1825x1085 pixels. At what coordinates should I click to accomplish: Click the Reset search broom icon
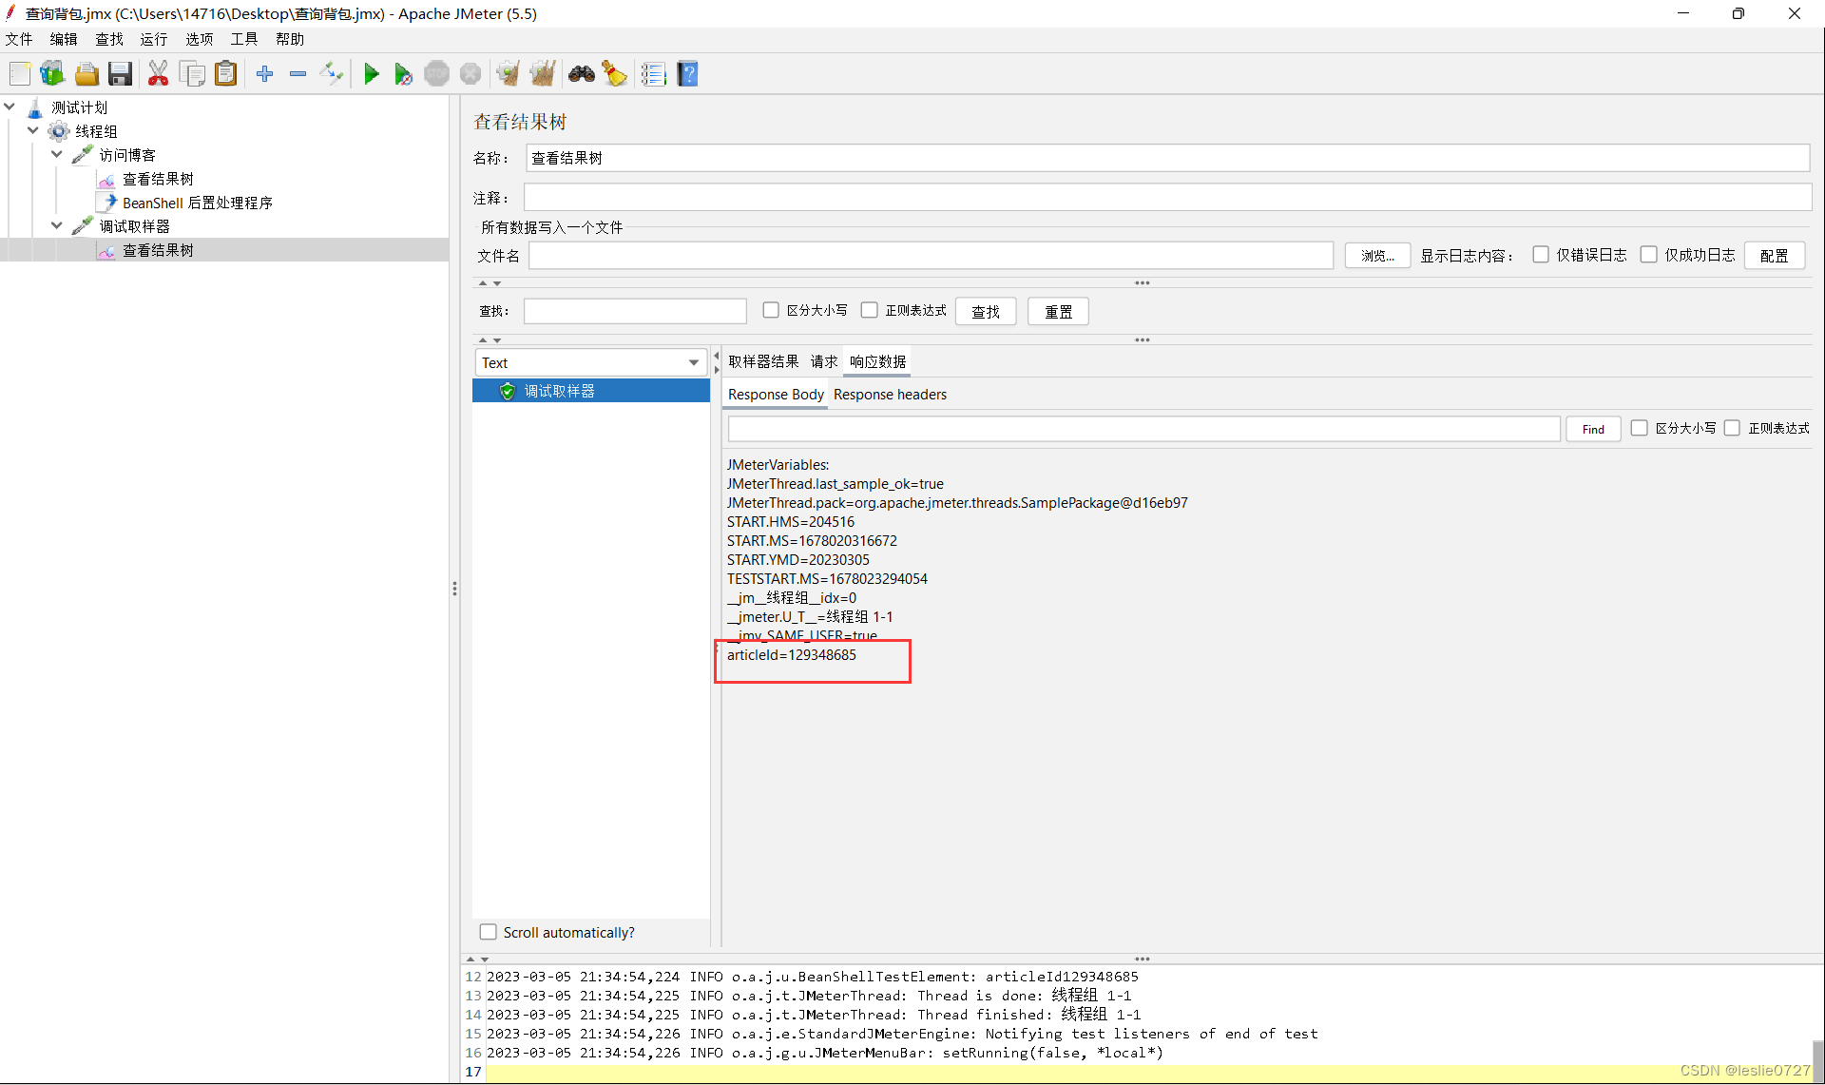click(x=615, y=74)
